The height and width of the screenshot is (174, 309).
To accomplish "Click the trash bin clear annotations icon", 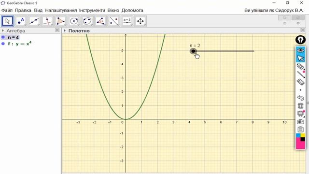I will 300,106.
